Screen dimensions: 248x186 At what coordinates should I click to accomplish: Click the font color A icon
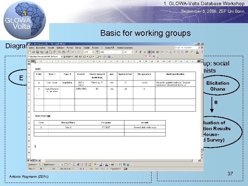pyautogui.click(x=197, y=52)
